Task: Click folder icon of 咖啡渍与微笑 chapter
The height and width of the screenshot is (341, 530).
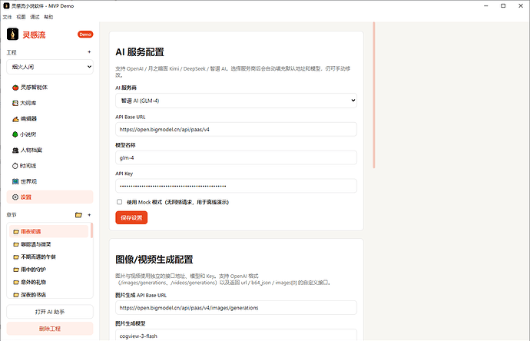Action: tap(16, 244)
